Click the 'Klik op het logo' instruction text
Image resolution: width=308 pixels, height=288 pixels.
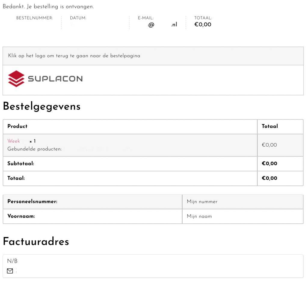[x=74, y=56]
